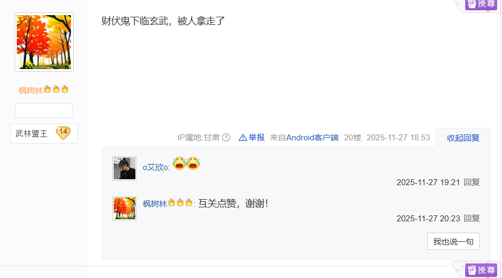Viewport: 502px width, 278px height.
Task: Reply to o艾欣o's 19:21 comment
Action: coord(472,182)
